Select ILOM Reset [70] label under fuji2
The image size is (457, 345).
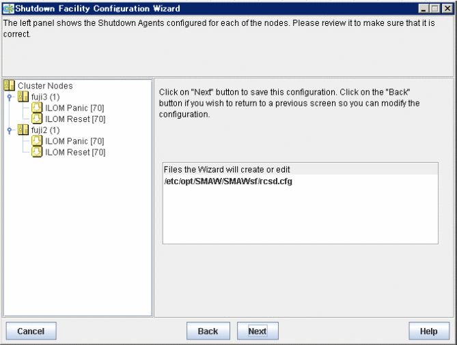[x=75, y=152]
